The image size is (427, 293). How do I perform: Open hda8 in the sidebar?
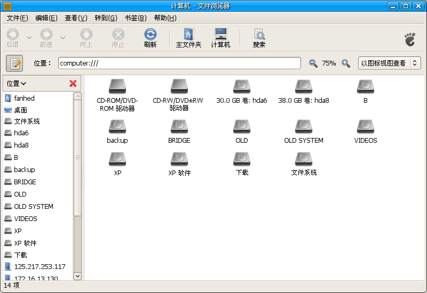pos(38,145)
